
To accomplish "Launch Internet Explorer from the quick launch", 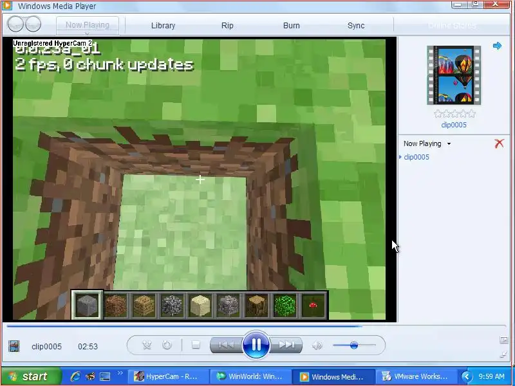I will (x=75, y=376).
